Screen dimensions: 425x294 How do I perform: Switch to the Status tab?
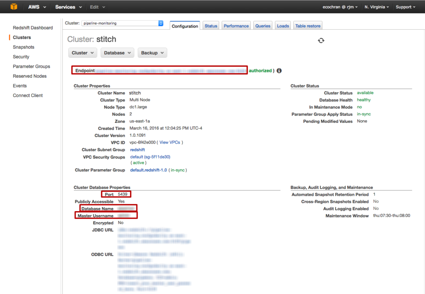211,26
